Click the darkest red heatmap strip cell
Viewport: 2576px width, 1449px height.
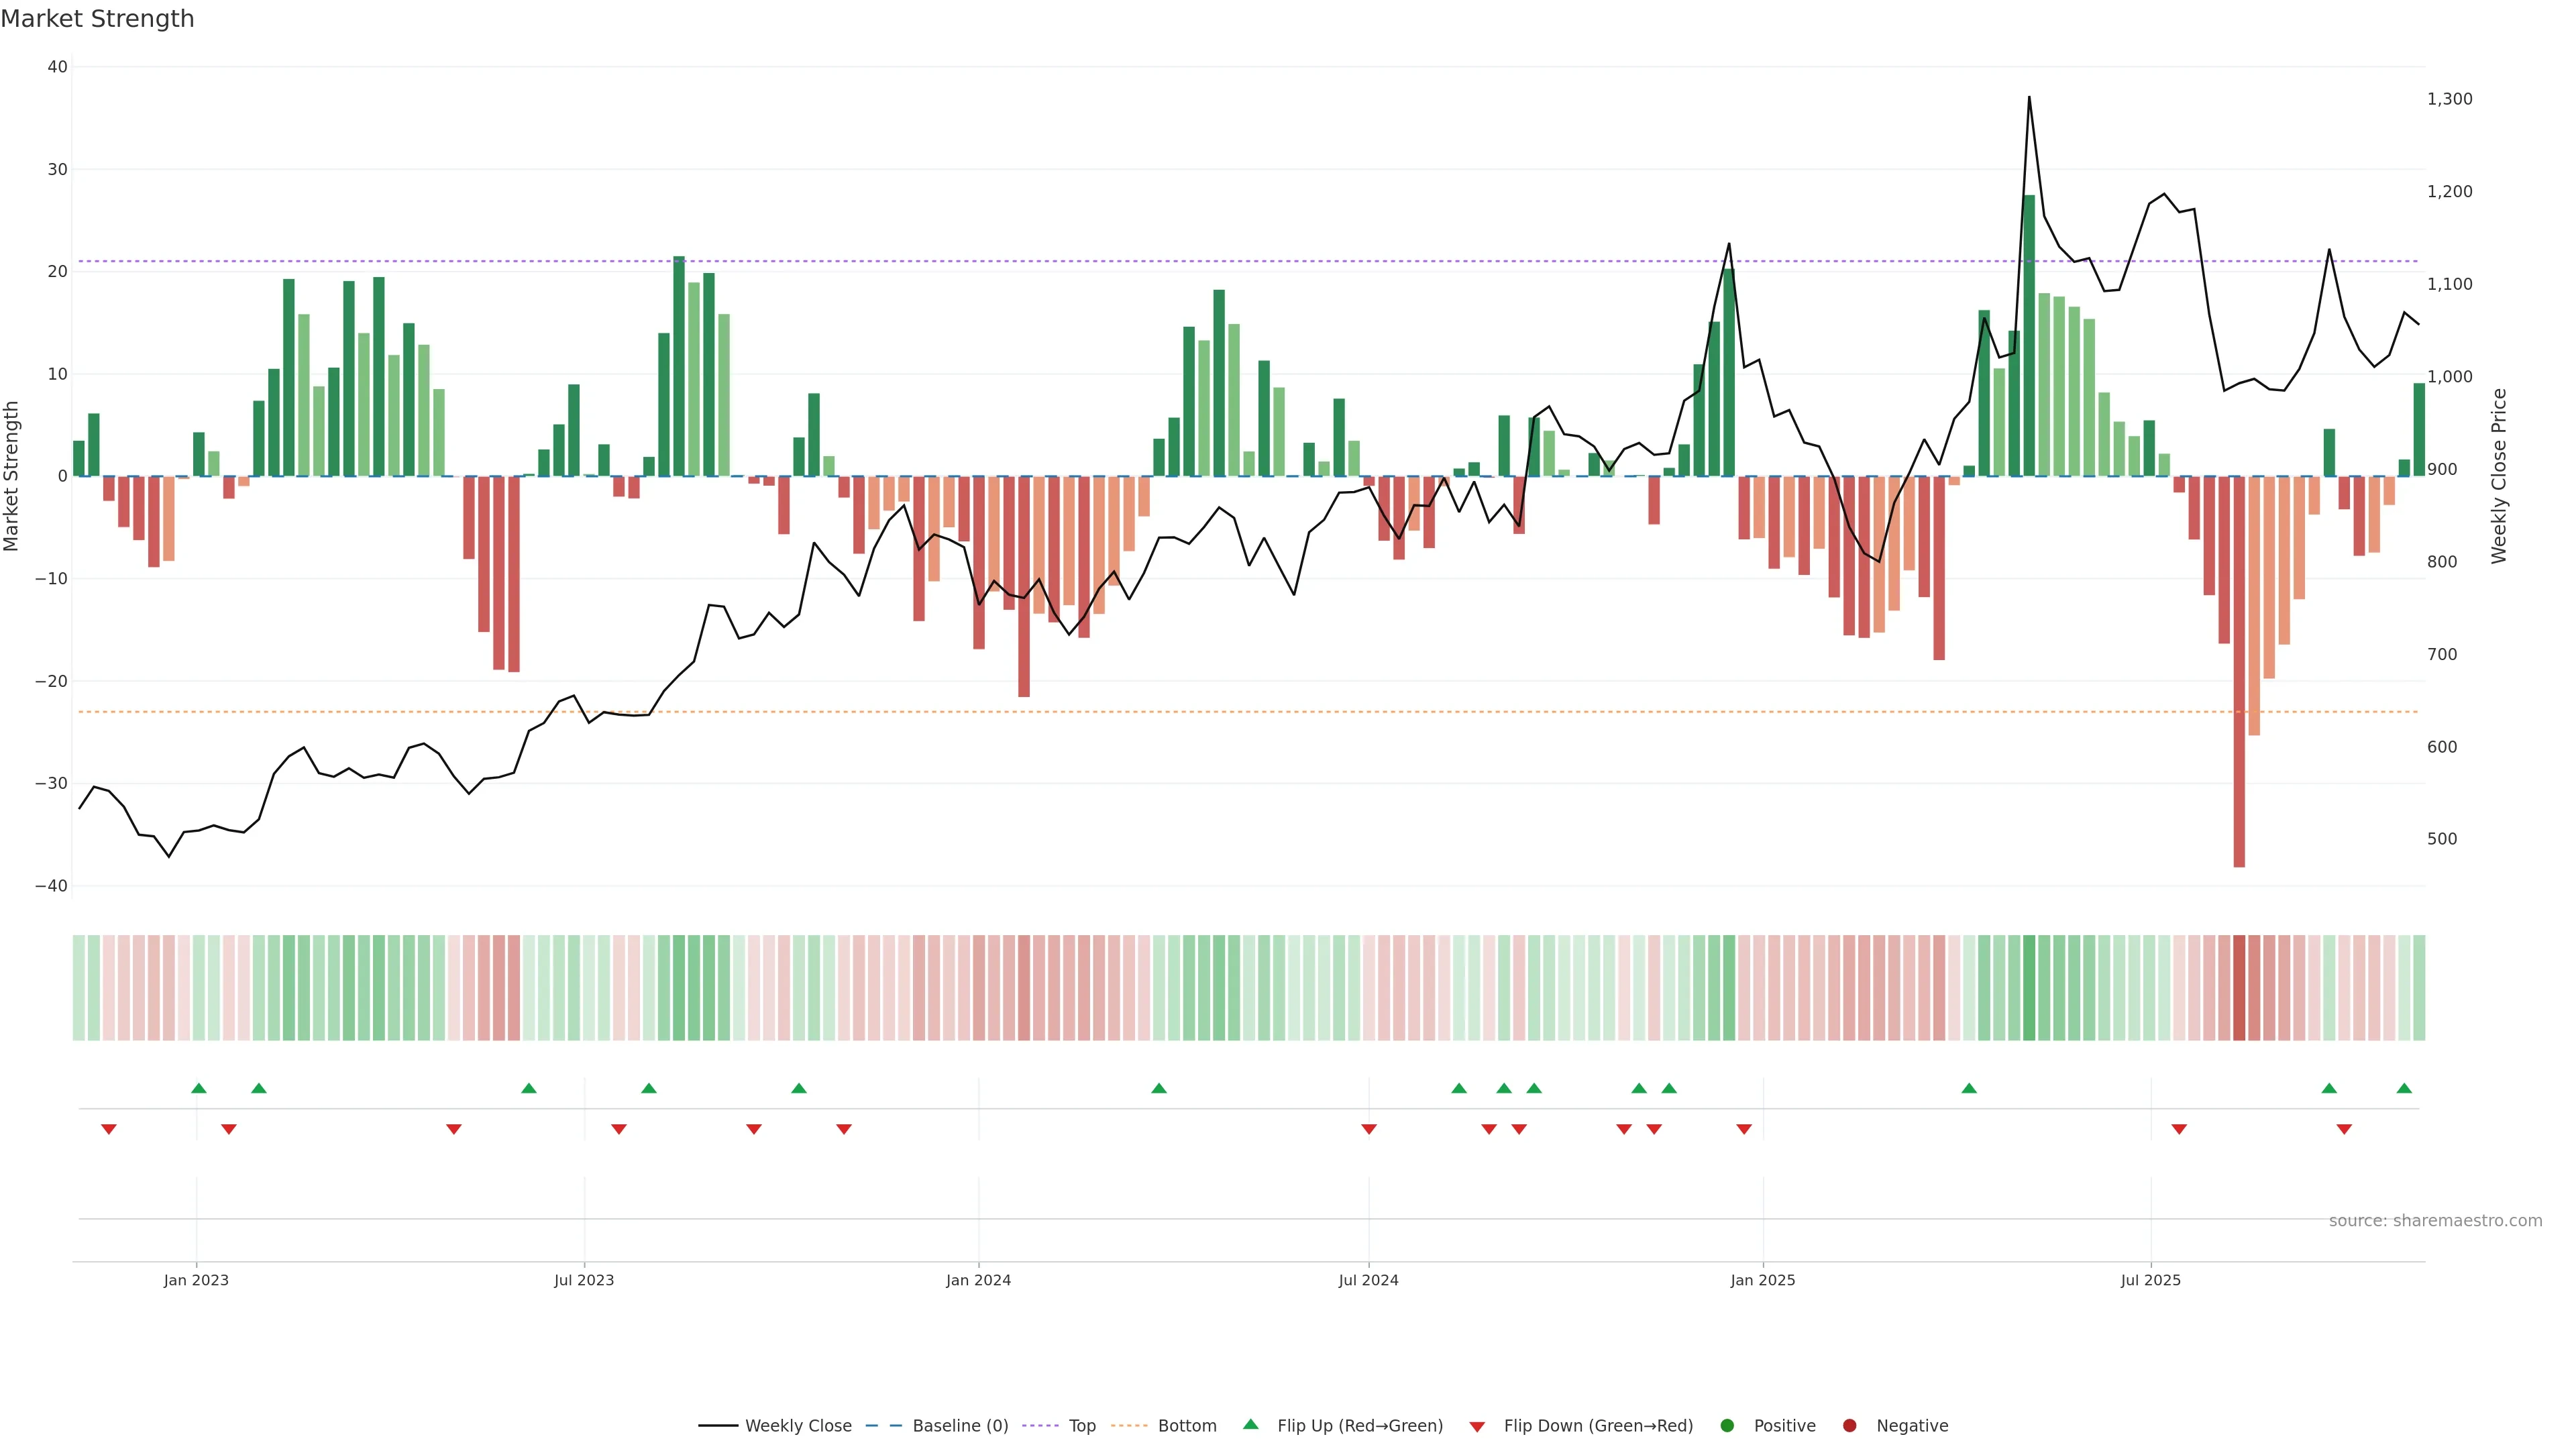pos(2239,987)
